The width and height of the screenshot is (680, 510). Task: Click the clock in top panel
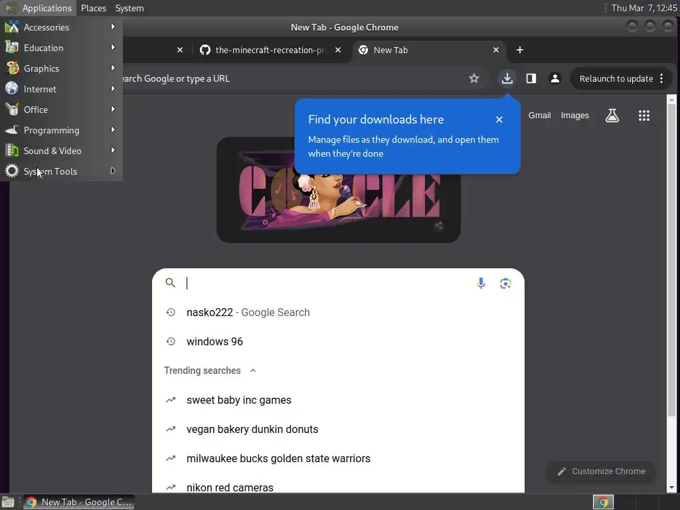pyautogui.click(x=644, y=8)
